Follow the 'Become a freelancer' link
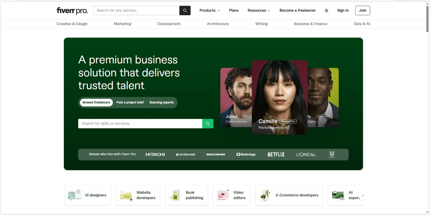Screen dimensions: 430x215 click(x=298, y=11)
